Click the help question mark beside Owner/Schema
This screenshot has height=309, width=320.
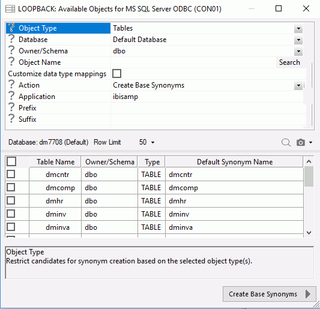coord(11,50)
